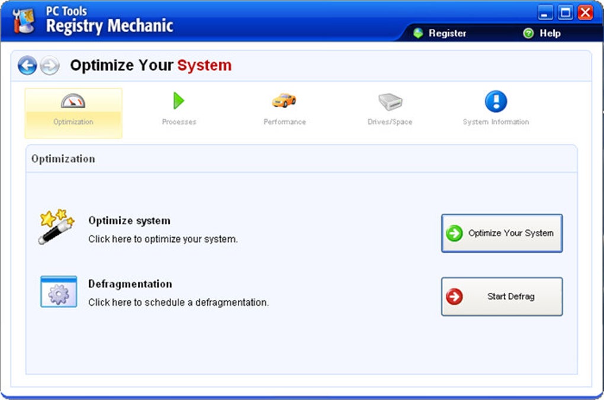This screenshot has width=604, height=400.
Task: Open the Help link
Action: coord(550,34)
